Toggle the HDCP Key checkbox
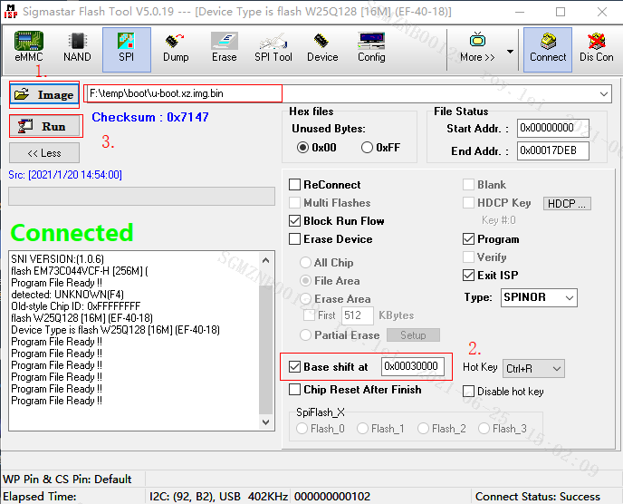 pos(468,203)
